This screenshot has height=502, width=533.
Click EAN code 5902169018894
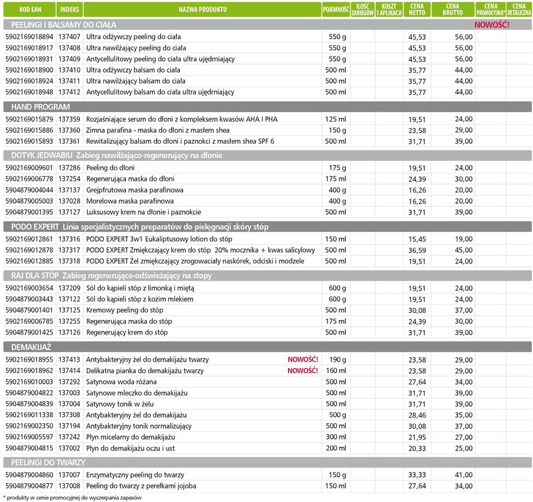(29, 37)
